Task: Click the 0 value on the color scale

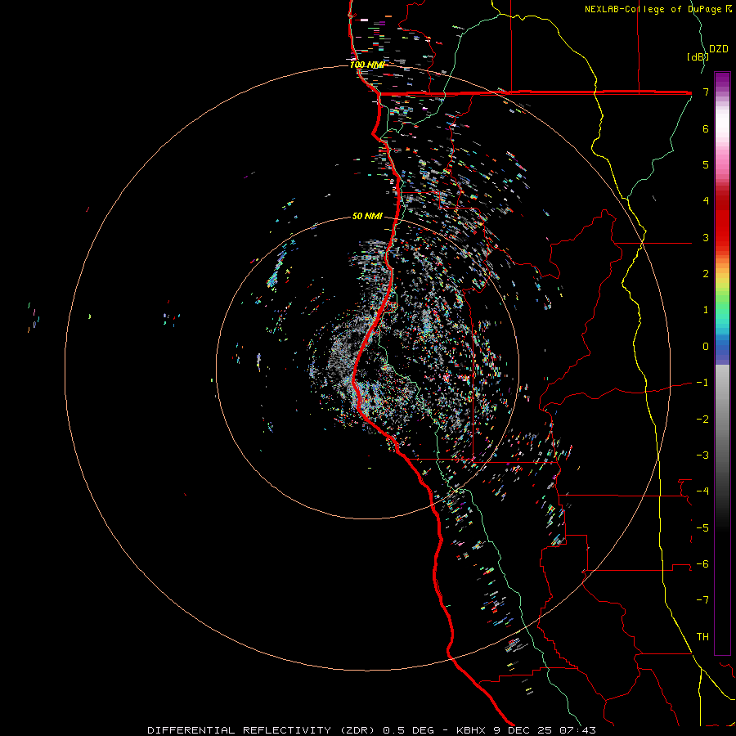Action: click(x=706, y=347)
